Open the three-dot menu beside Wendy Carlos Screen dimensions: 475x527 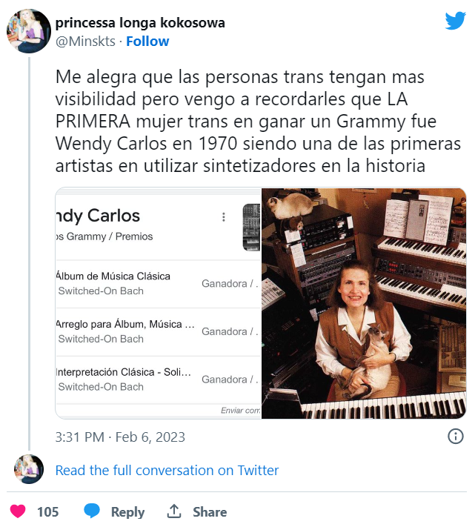tap(224, 217)
